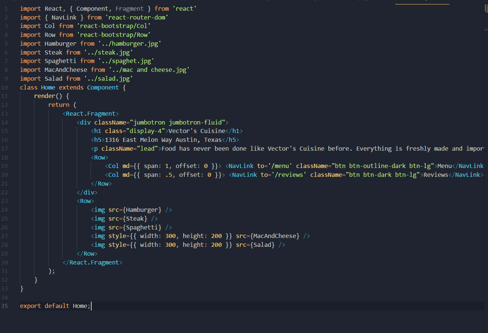
Task: Click the 'react-router-dom' string literal
Action: (x=137, y=17)
